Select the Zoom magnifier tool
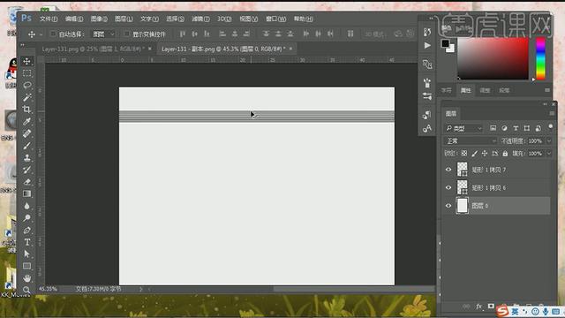 pos(27,290)
